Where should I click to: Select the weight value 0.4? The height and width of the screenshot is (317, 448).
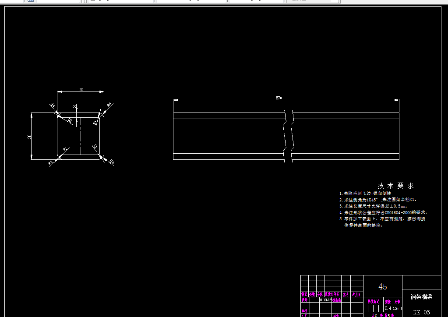pos(388,308)
